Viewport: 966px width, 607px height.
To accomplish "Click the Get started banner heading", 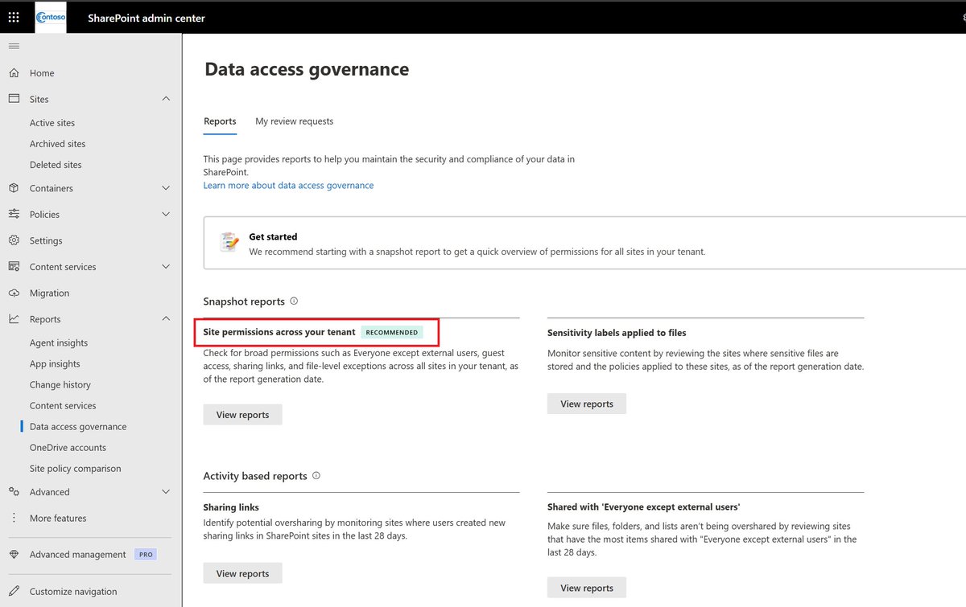I will pyautogui.click(x=273, y=237).
